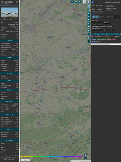Click the aircraft table horizontal scrollbar
The image size is (121, 162).
[x=106, y=44]
